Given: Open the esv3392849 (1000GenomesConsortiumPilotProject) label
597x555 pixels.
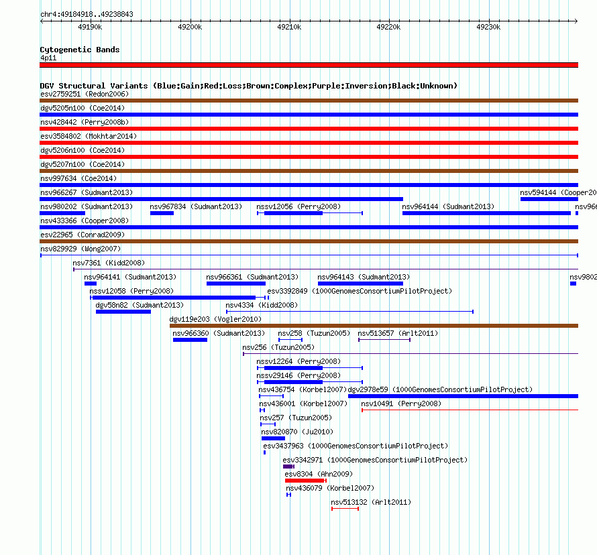Looking at the screenshot, I should tap(360, 291).
